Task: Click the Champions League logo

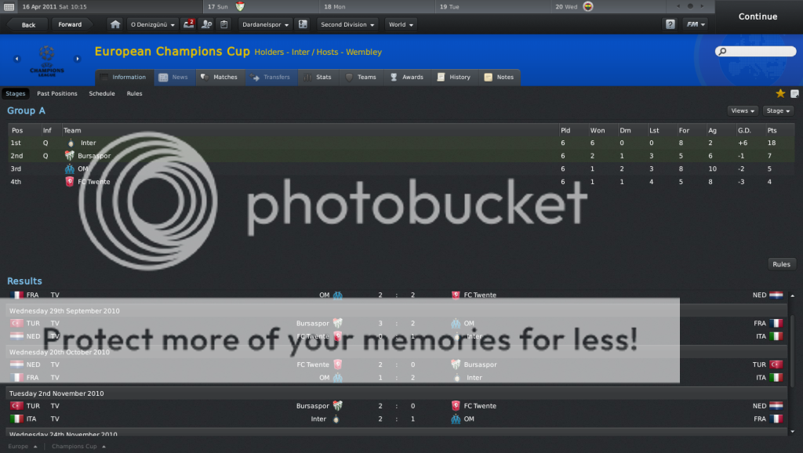Action: click(46, 60)
